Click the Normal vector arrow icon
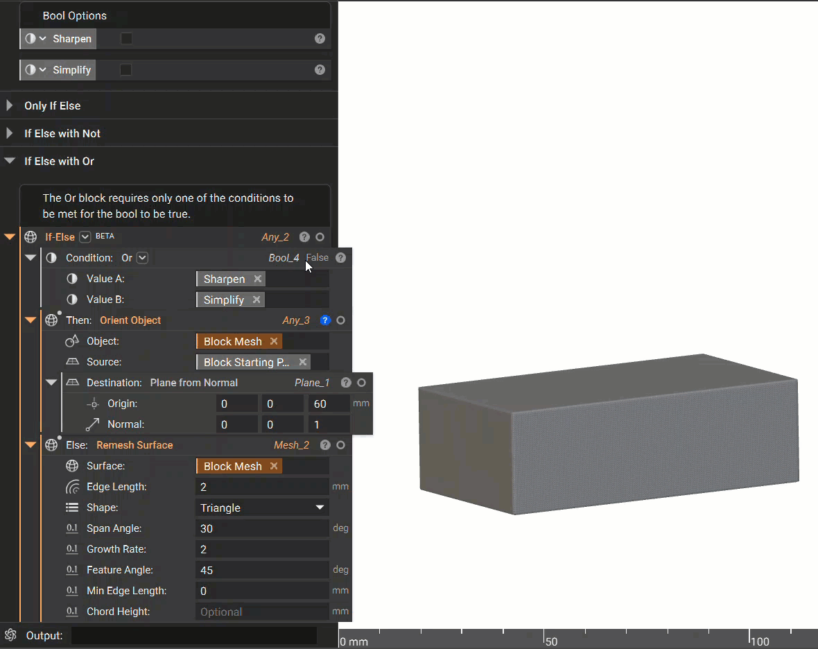Screen dimensions: 818x649 click(93, 424)
